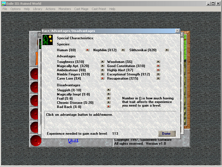
Task: Toggle the Nimble Fingers advantage
Action: click(102, 74)
